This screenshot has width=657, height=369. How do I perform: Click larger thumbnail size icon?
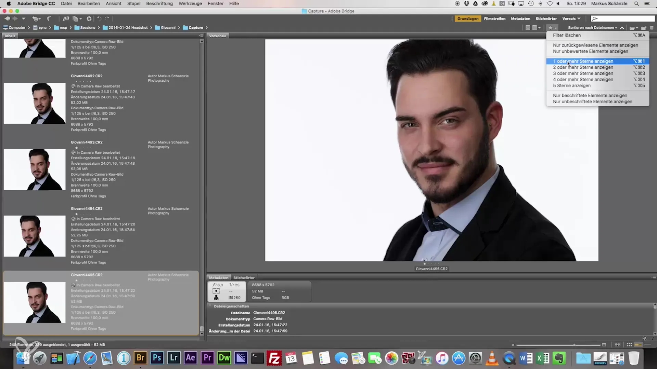tap(604, 345)
